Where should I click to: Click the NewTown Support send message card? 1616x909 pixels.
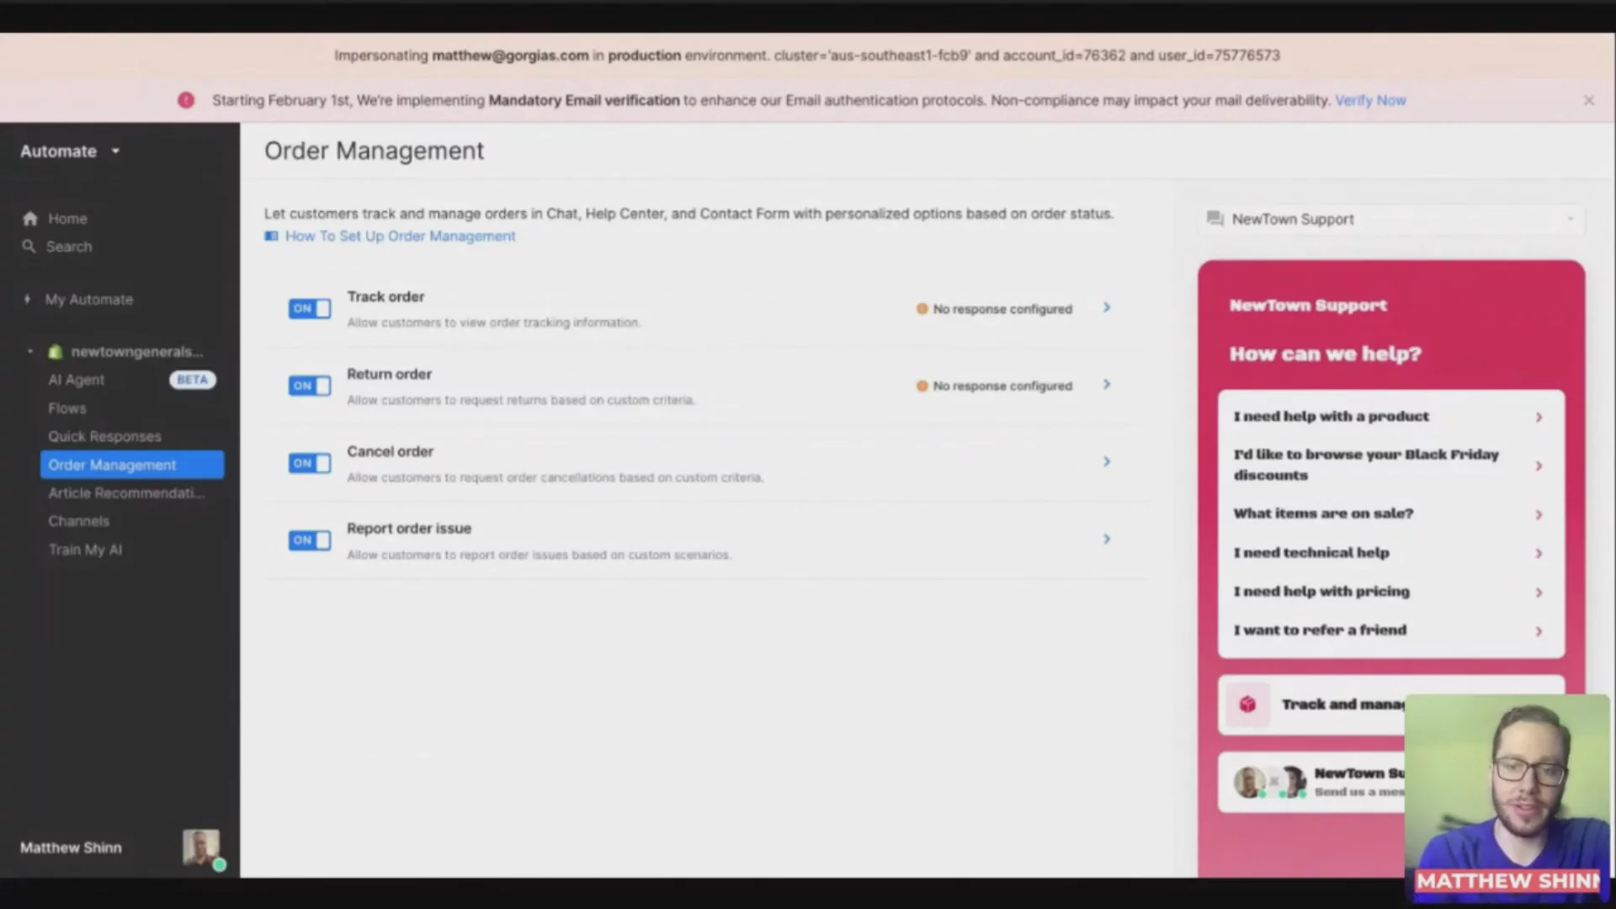pos(1391,782)
